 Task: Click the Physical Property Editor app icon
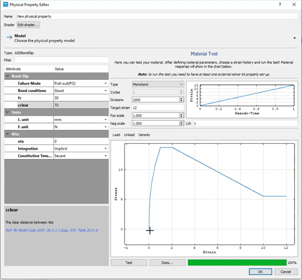coord(5,4)
